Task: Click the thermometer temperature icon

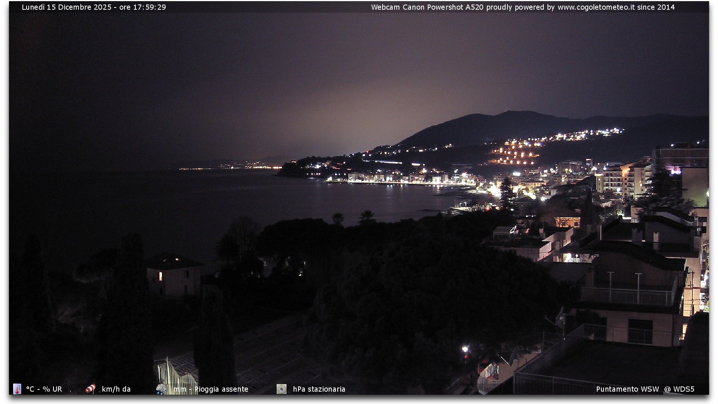Action: point(17,389)
